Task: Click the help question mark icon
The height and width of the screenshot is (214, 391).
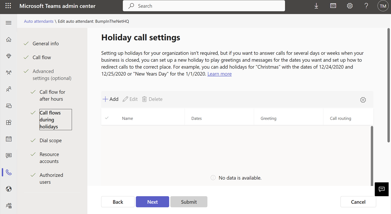Action: 366,6
